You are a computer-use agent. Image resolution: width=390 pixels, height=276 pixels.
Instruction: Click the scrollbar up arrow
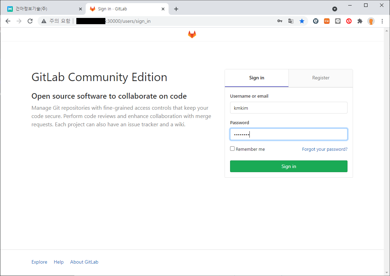point(387,31)
